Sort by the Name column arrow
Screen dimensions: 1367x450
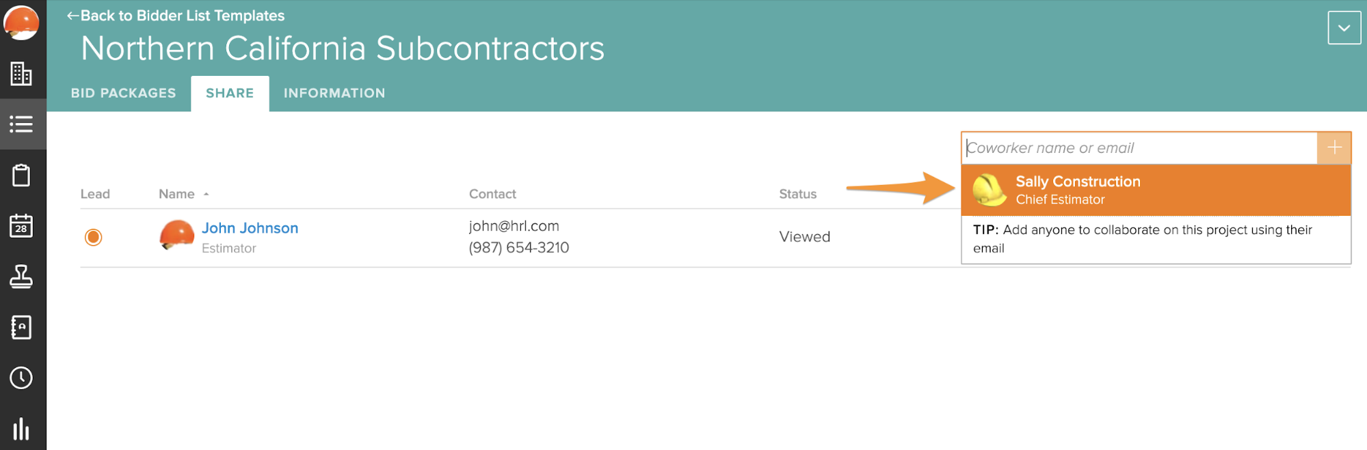tap(206, 195)
